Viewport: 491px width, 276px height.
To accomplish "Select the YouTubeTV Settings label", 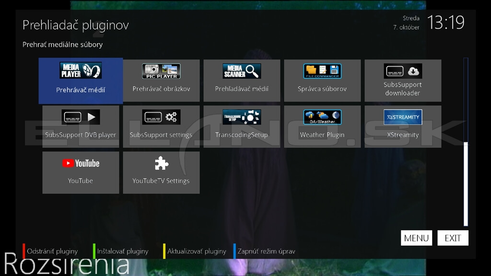I will (x=161, y=181).
